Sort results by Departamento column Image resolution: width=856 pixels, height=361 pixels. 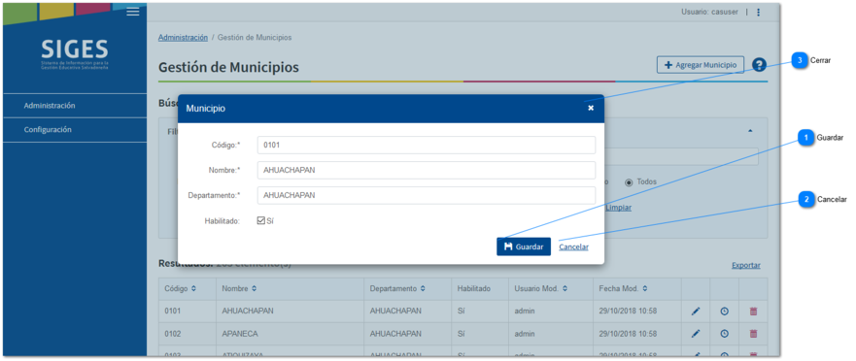(x=423, y=288)
